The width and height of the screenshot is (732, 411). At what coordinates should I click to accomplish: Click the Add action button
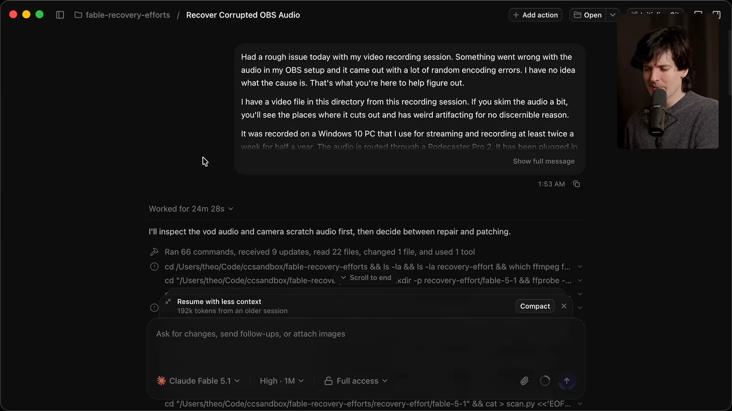click(x=535, y=15)
